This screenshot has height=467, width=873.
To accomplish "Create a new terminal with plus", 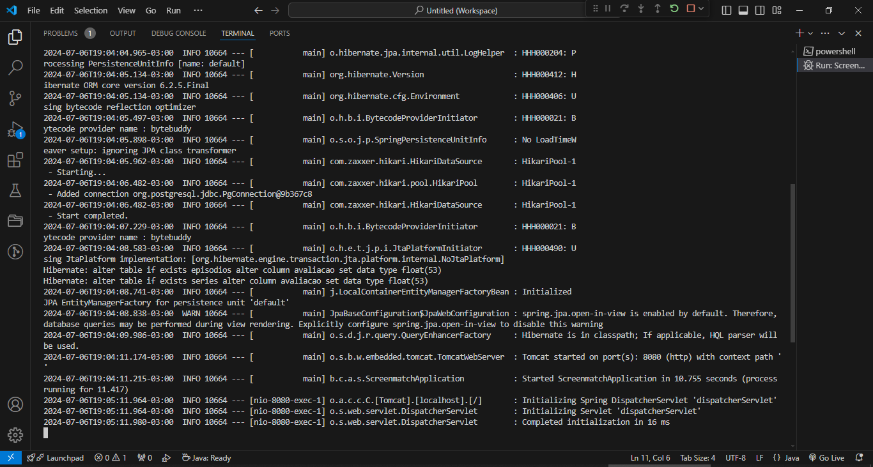I will point(800,33).
